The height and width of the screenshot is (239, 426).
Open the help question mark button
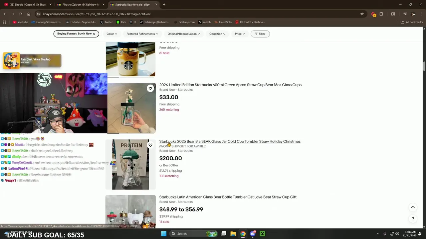413,219
